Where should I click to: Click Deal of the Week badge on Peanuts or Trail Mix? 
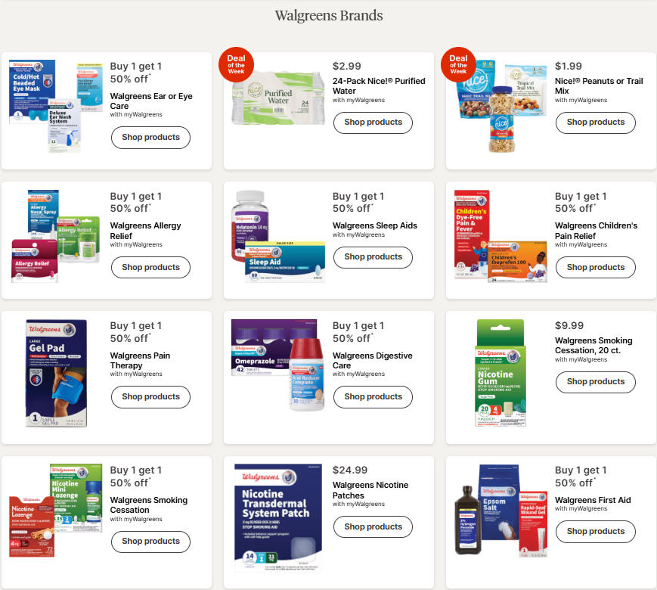tap(458, 64)
